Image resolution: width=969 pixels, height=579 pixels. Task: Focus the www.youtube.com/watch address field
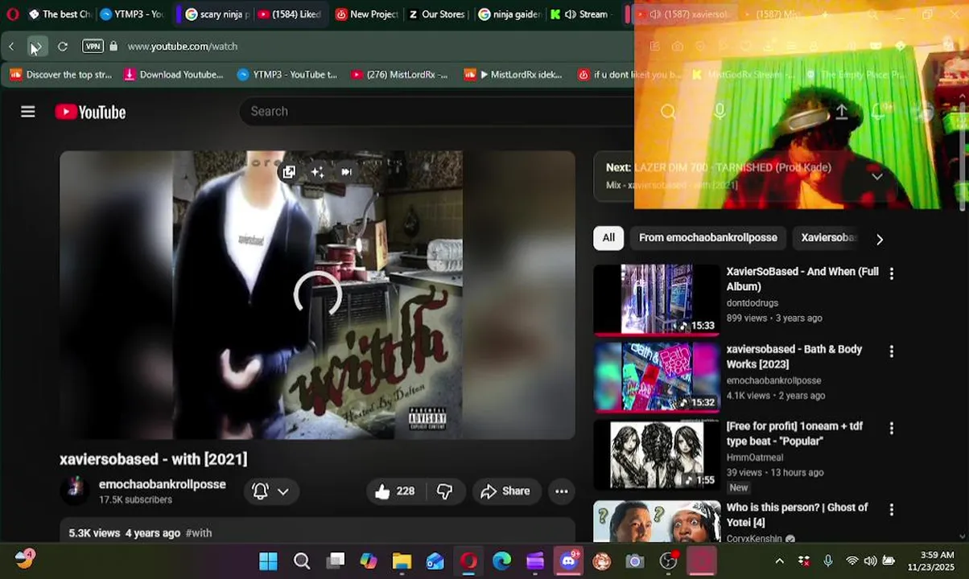[x=182, y=47]
